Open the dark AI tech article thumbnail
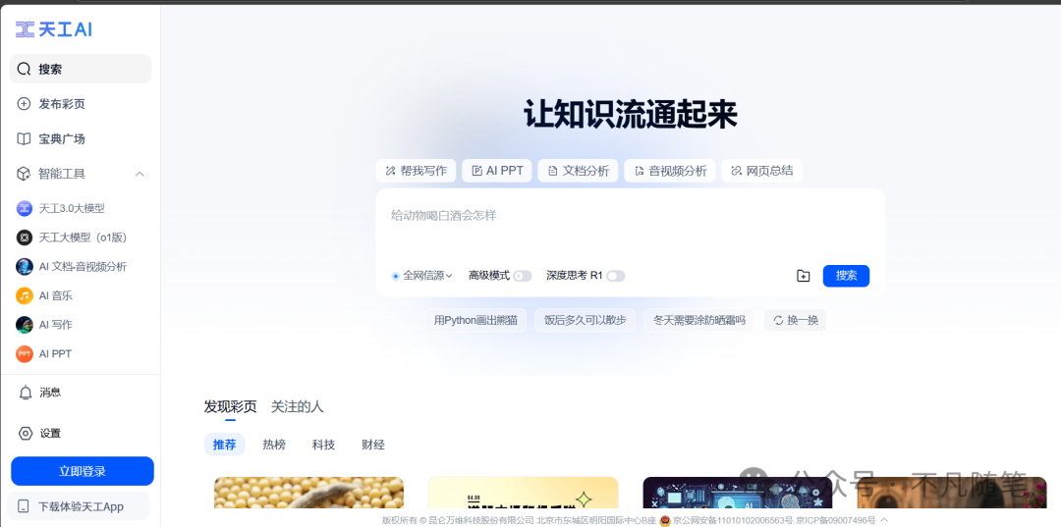 (x=738, y=493)
